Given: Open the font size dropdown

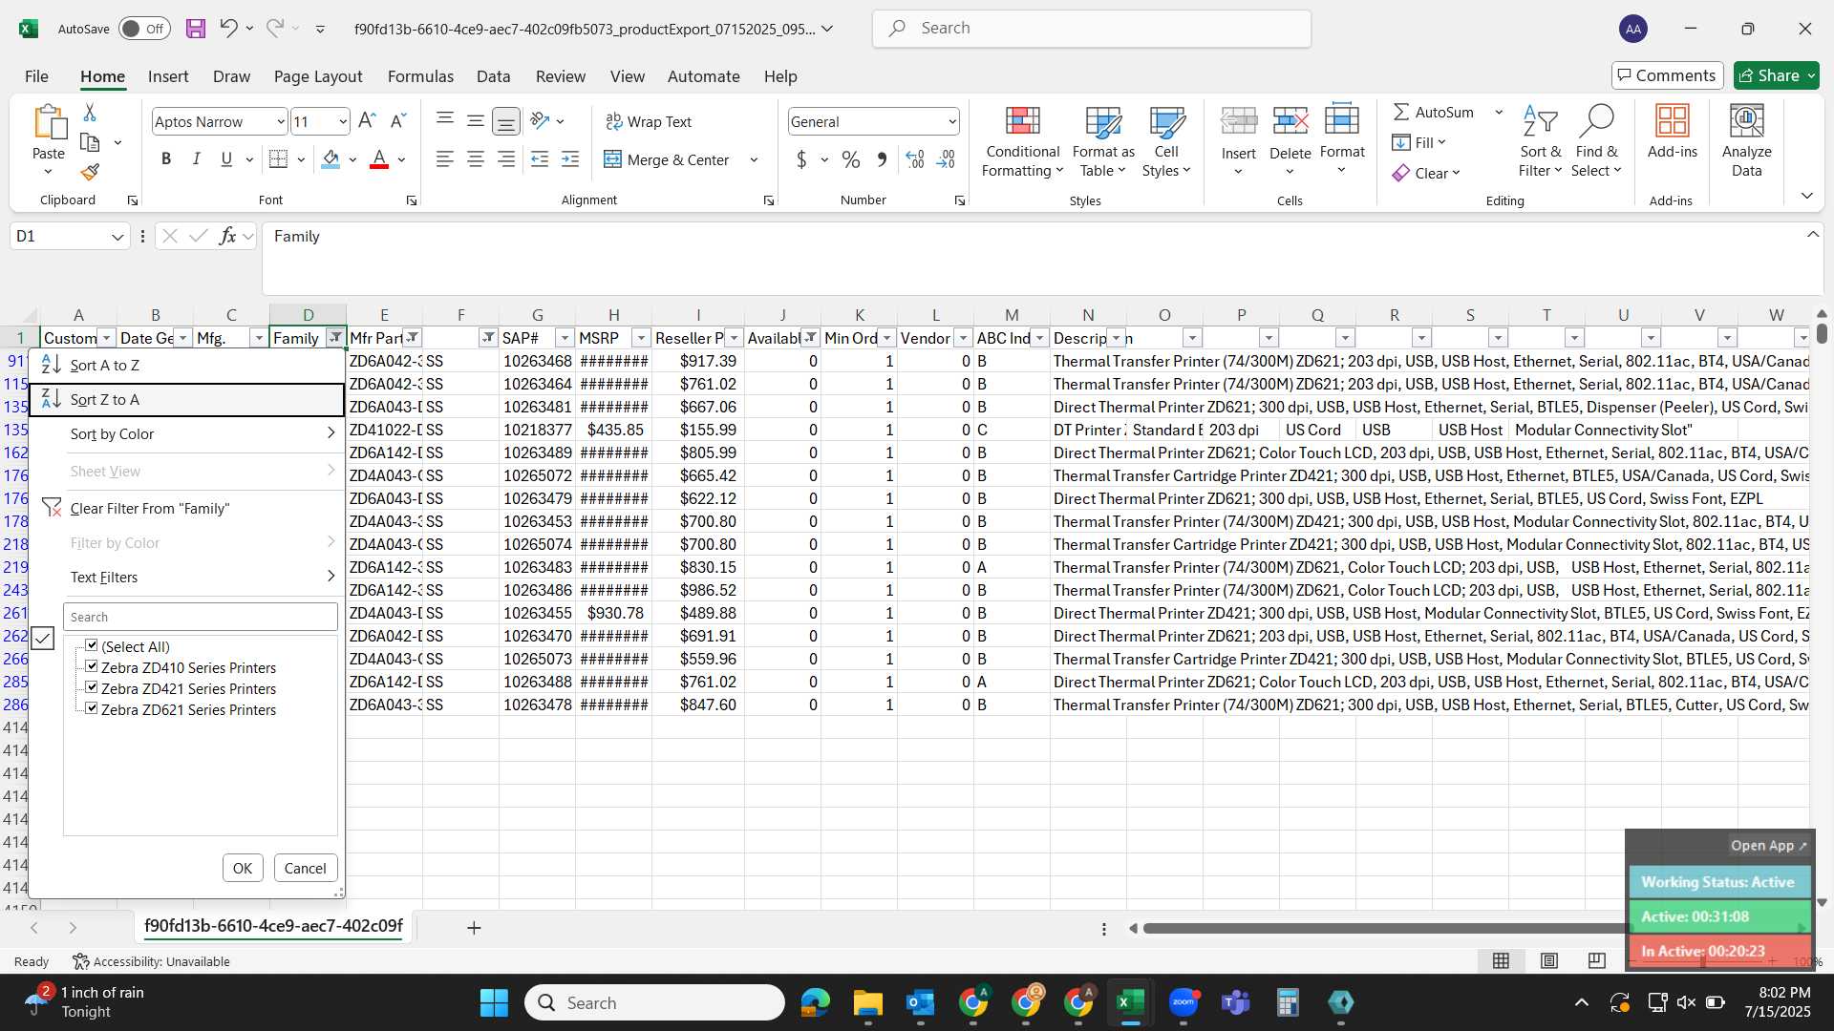Looking at the screenshot, I should click(x=343, y=121).
